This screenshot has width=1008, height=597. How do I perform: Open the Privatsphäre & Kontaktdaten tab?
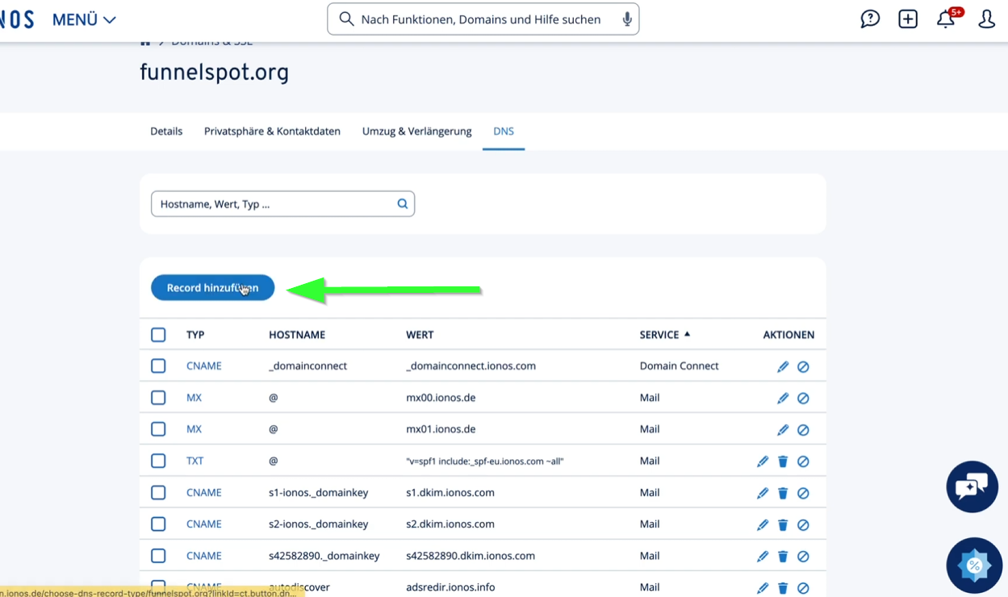tap(272, 132)
